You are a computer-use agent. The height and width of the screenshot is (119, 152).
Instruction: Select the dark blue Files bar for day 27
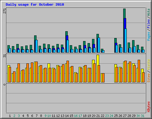coord(125,24)
